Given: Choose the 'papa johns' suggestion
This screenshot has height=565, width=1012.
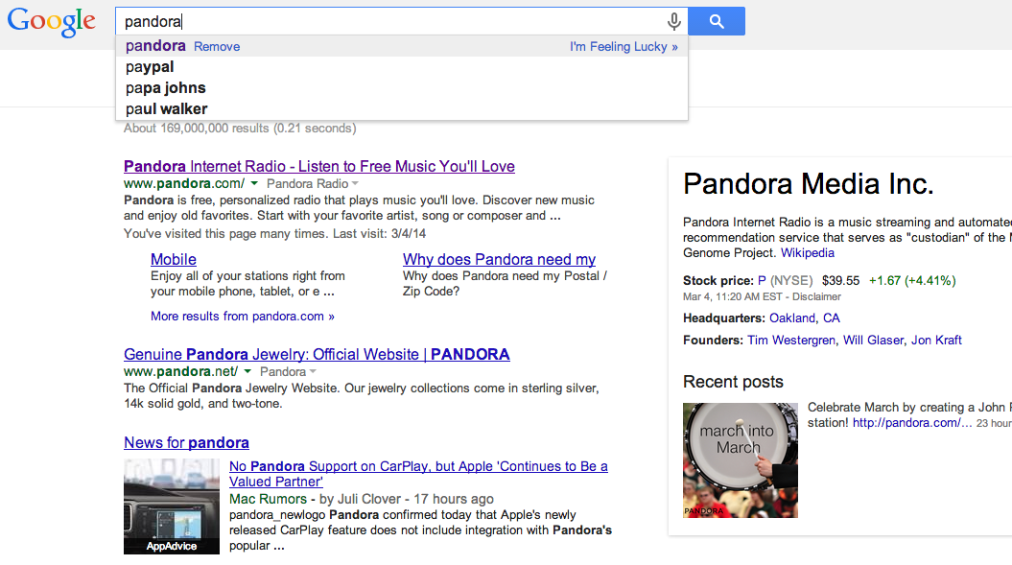Looking at the screenshot, I should [166, 88].
